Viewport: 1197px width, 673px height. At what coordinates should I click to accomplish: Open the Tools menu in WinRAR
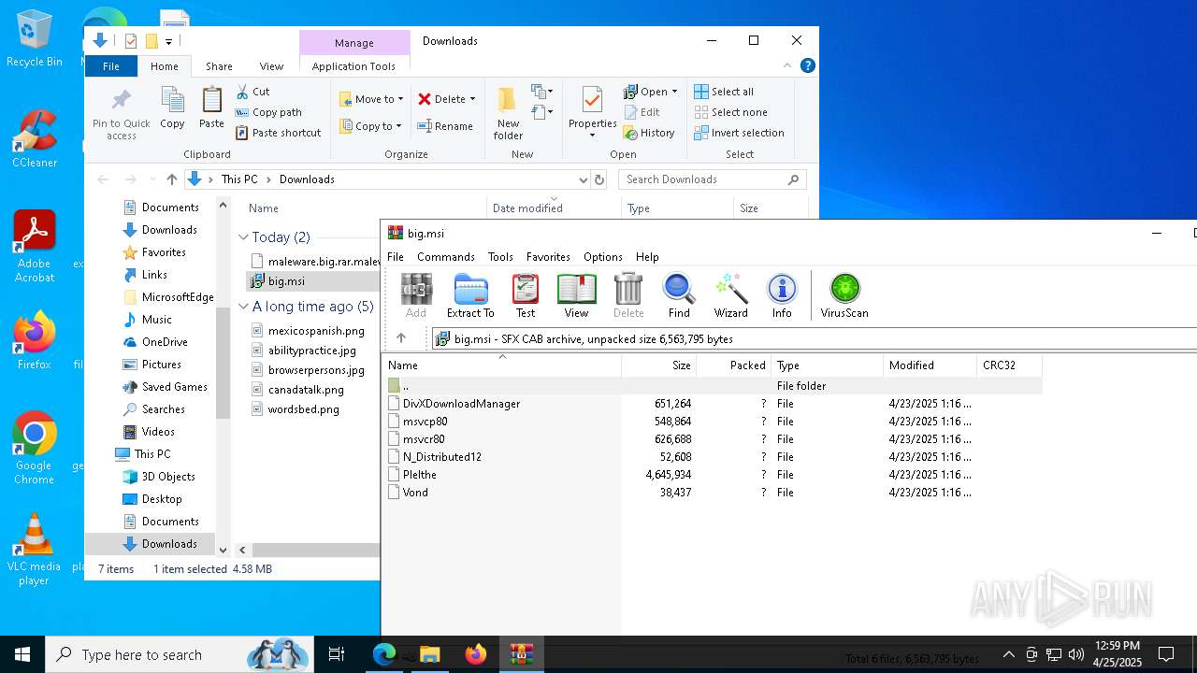[x=500, y=256]
